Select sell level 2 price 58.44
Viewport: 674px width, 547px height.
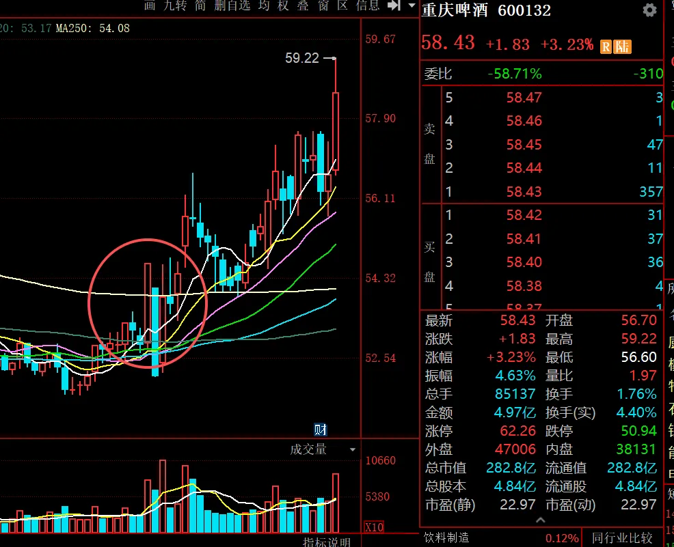click(x=524, y=168)
